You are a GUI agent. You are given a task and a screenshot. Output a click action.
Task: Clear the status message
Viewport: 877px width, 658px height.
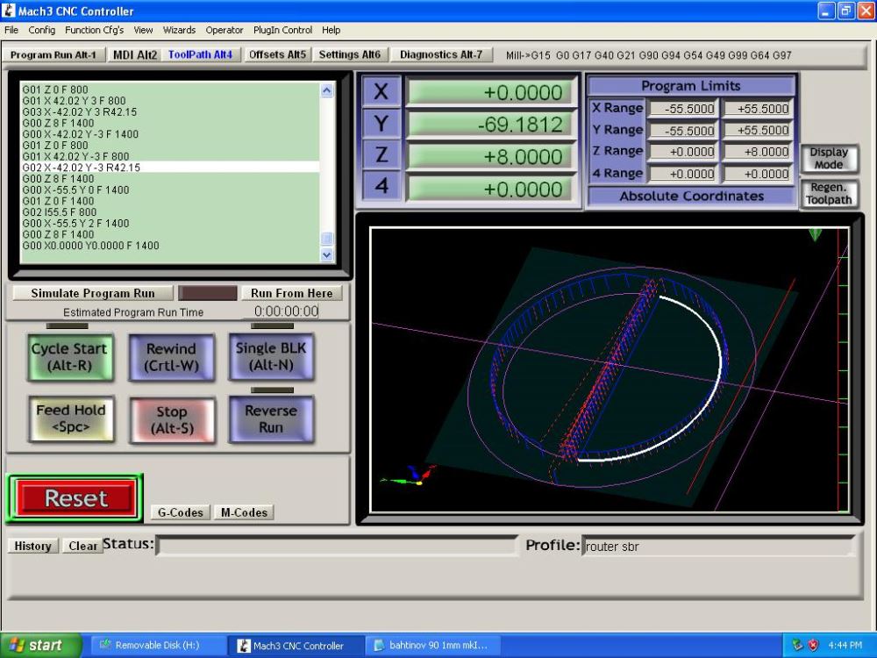82,546
